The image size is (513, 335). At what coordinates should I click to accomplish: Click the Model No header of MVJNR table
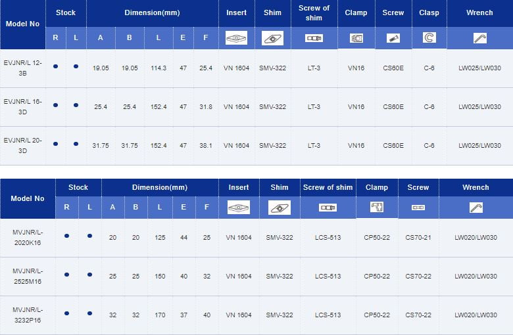28,198
